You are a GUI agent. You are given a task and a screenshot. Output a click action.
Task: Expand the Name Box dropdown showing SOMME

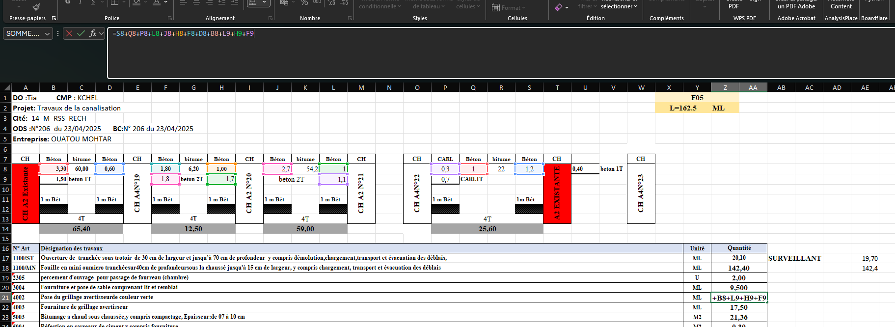[x=47, y=33]
